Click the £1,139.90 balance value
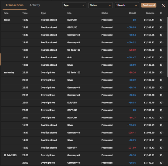This screenshot has width=168, height=166. pyautogui.click(x=149, y=50)
